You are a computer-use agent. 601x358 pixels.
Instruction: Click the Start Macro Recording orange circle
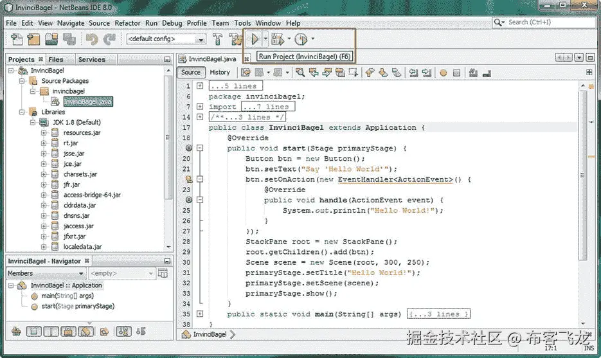[x=444, y=73]
